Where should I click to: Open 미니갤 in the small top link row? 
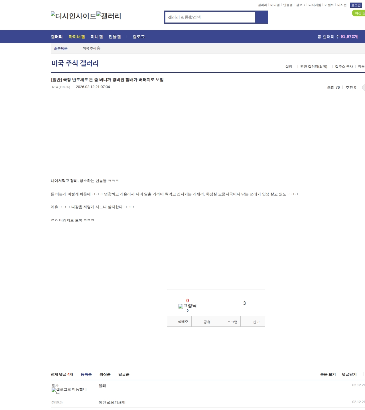point(275,5)
